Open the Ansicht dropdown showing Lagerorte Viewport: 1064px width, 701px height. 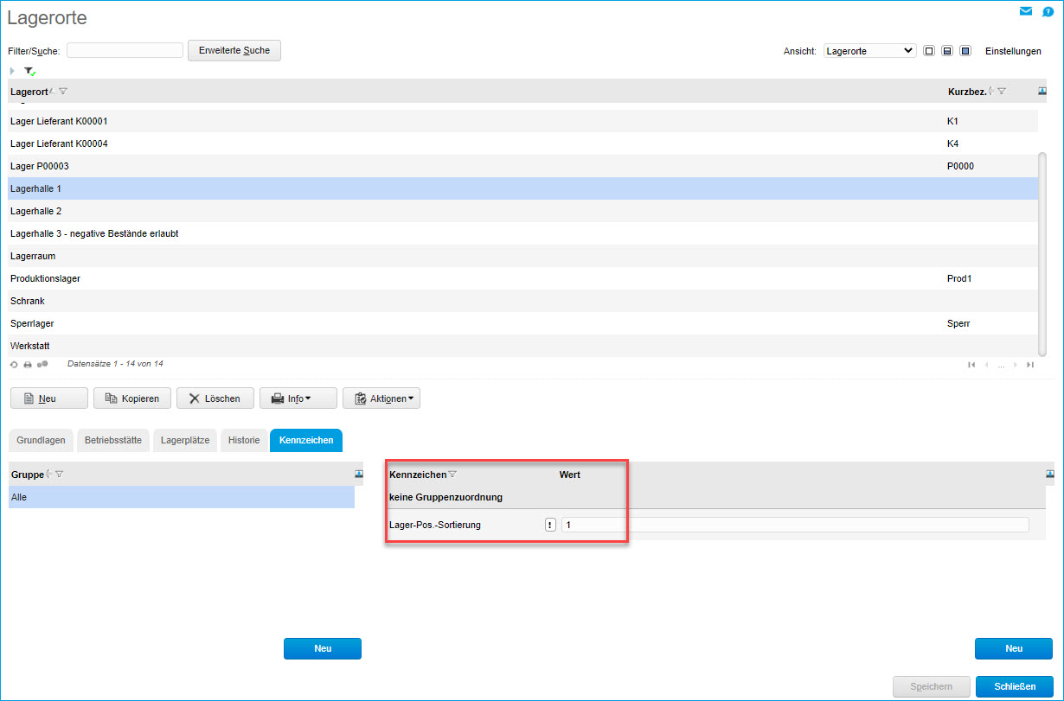(869, 51)
